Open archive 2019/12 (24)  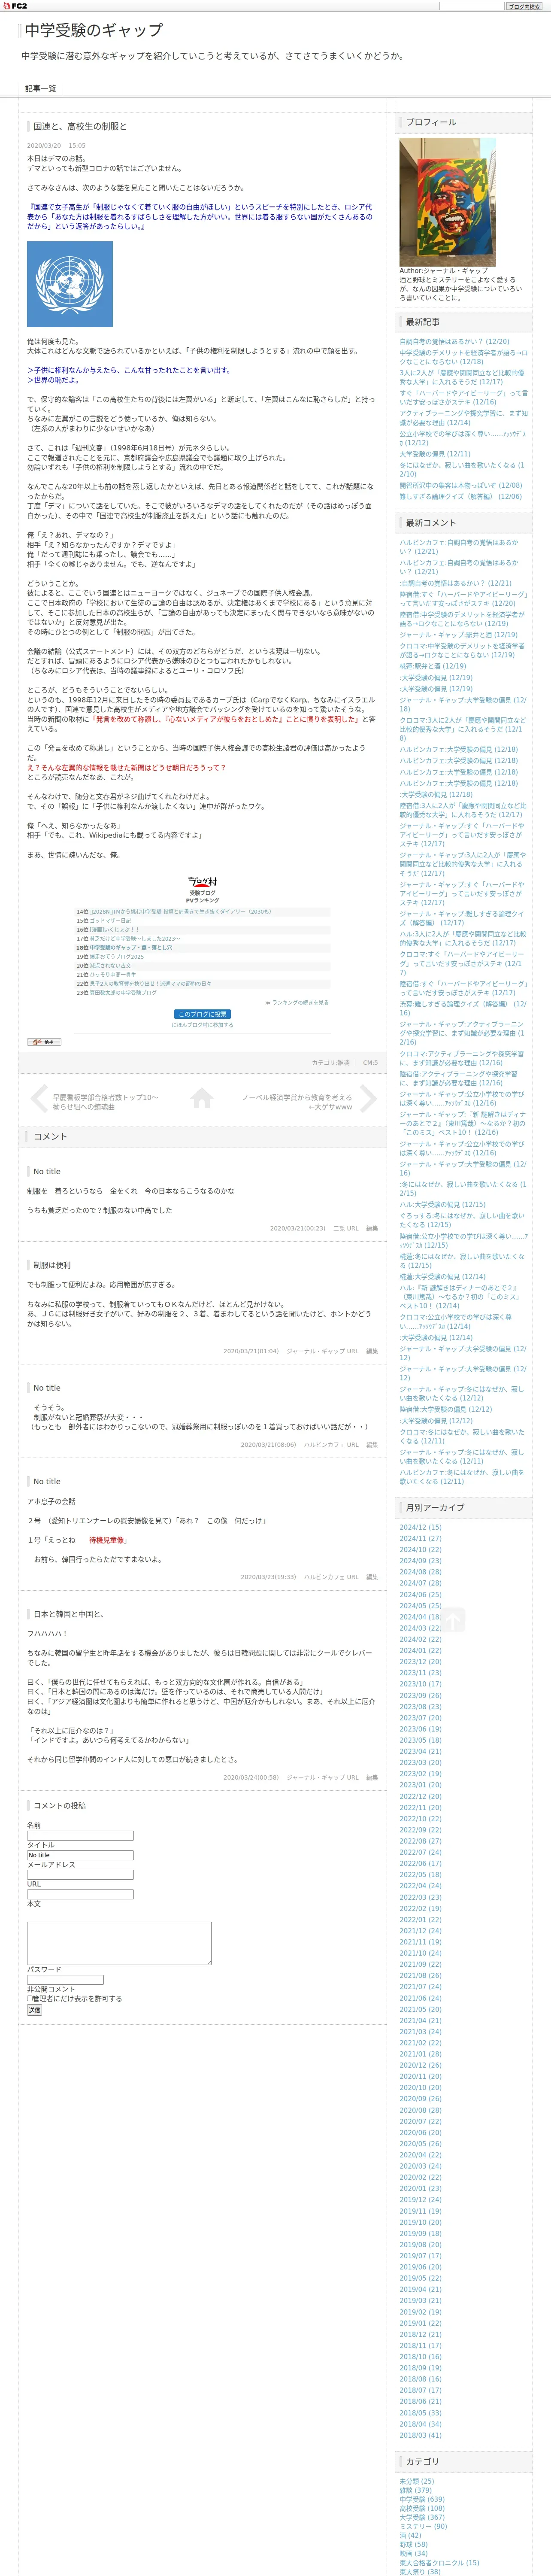click(x=420, y=2200)
